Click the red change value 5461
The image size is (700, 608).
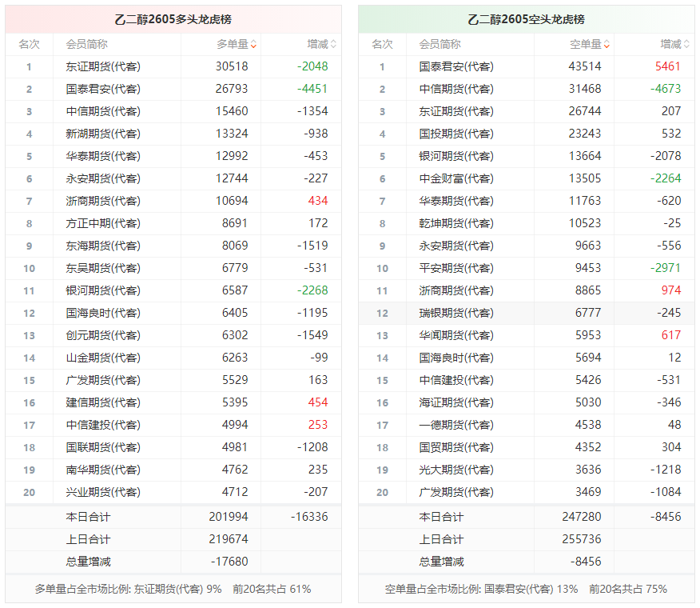pos(667,66)
